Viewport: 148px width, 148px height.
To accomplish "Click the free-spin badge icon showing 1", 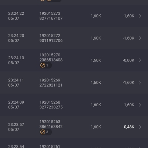I will point(43,65).
